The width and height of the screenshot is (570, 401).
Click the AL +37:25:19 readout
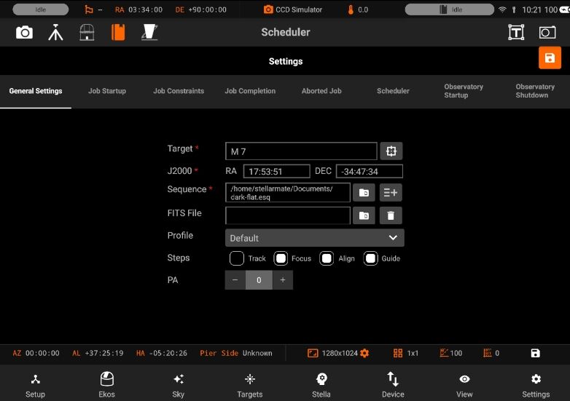(x=98, y=353)
